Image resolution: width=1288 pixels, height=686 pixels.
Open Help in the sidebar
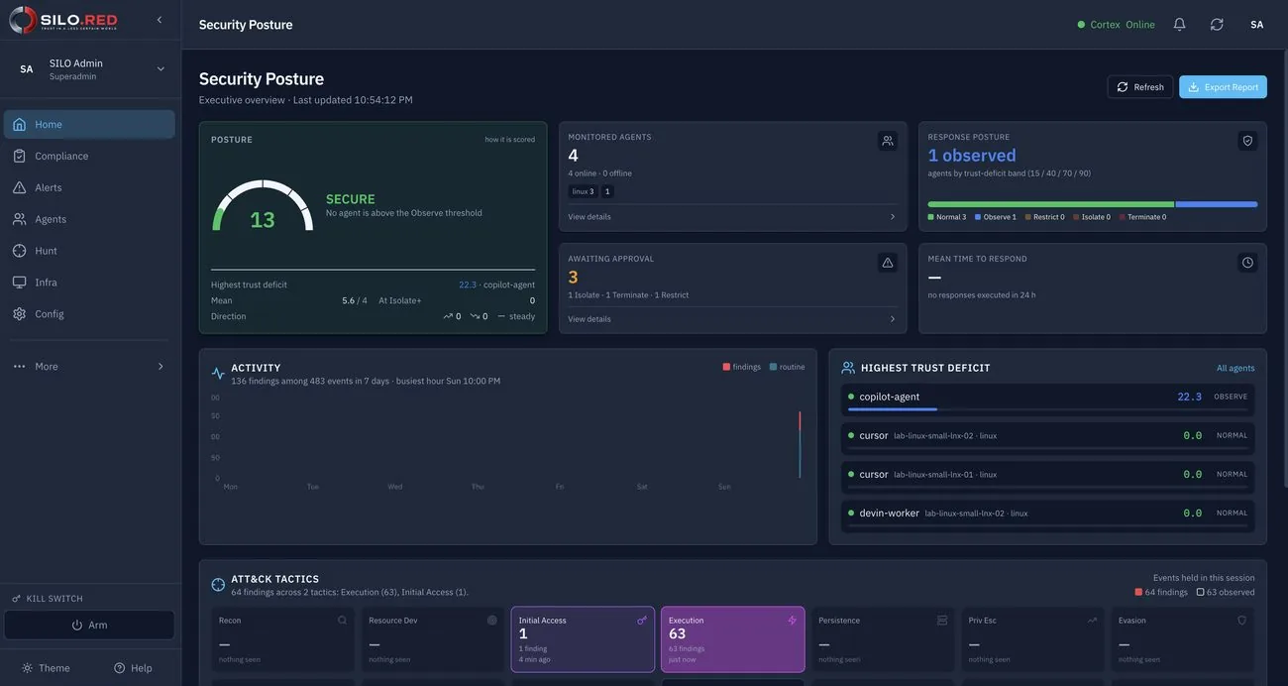pyautogui.click(x=133, y=668)
